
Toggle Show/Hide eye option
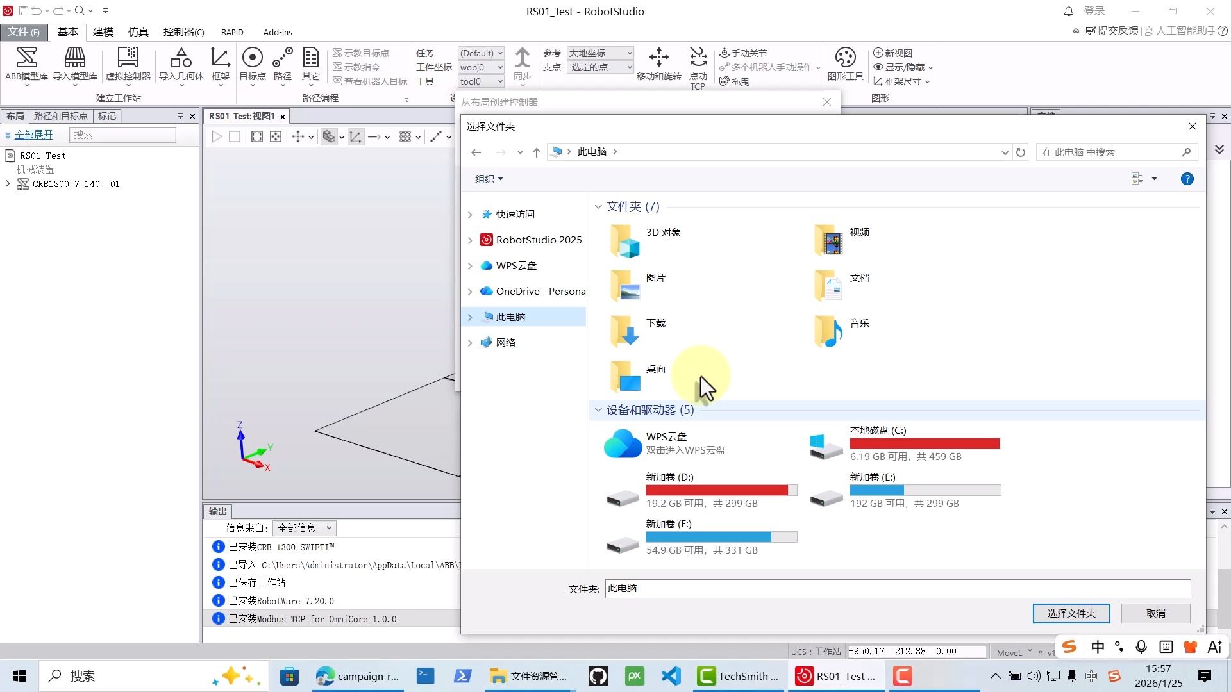pyautogui.click(x=899, y=67)
